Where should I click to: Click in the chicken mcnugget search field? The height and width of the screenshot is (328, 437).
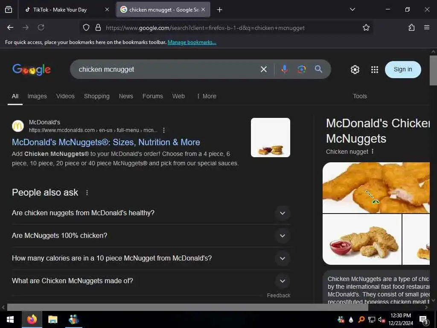pos(167,69)
